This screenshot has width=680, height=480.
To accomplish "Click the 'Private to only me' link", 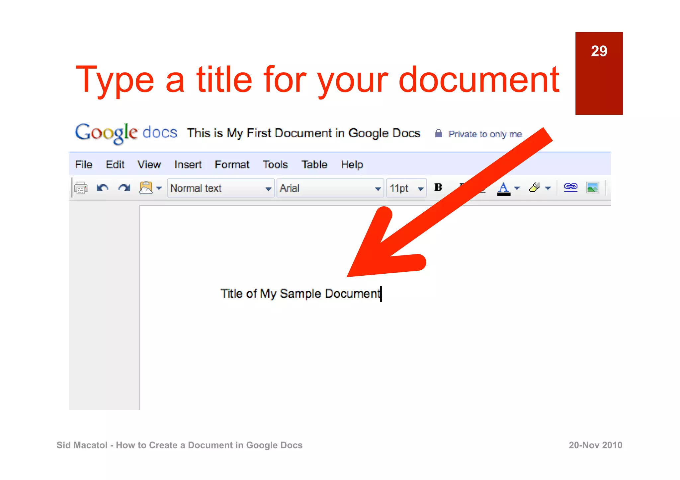I will [485, 134].
